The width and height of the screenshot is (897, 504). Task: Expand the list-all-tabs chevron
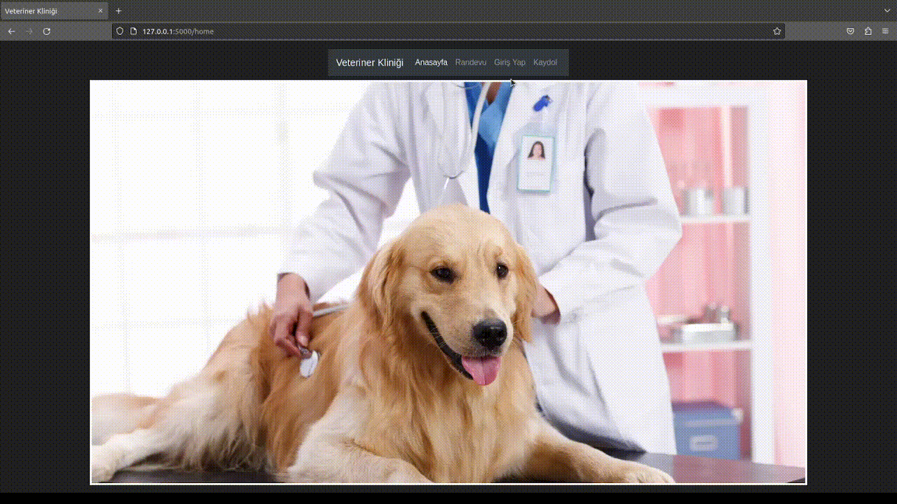[x=886, y=10]
